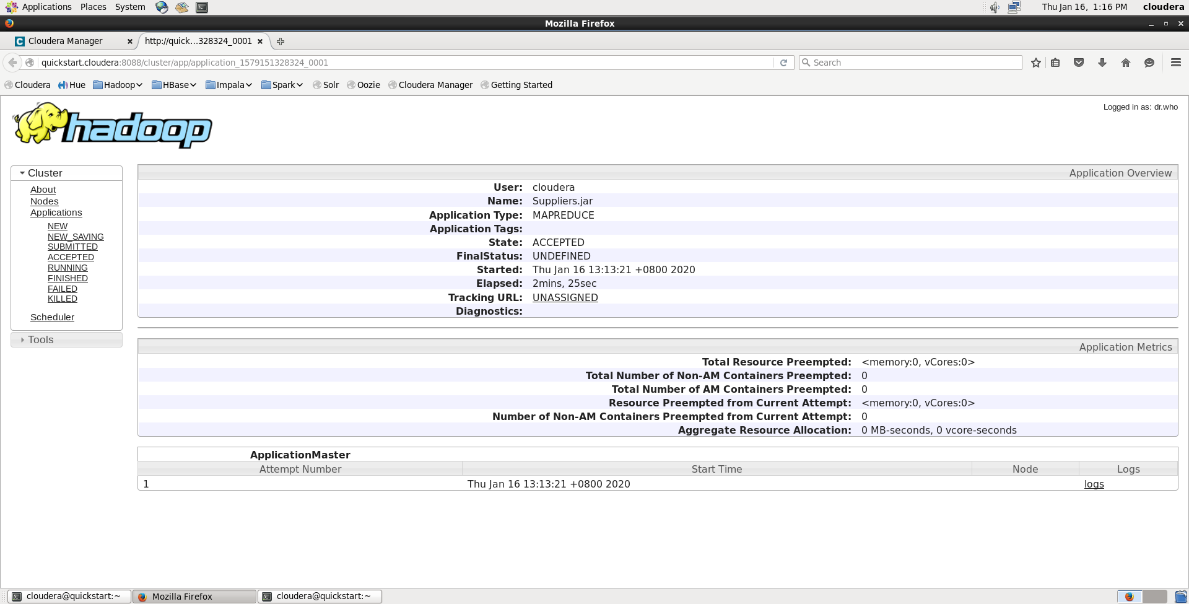Open the Solr bookmark
Image resolution: width=1189 pixels, height=604 pixels.
tap(326, 85)
